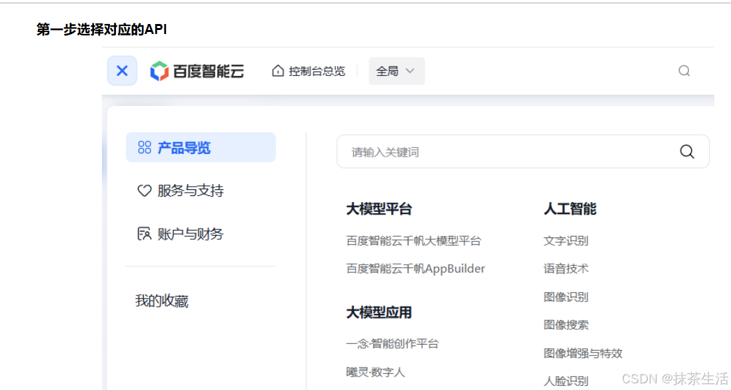
Task: Close the product menu with the X icon
Action: [122, 71]
